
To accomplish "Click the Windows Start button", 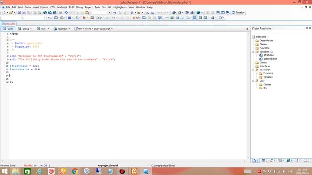I will [4, 171].
